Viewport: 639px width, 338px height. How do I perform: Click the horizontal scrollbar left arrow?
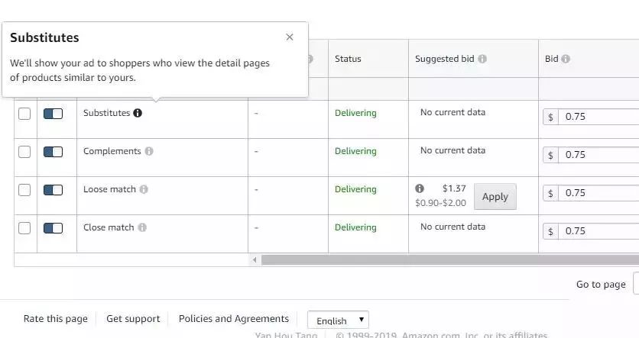coord(255,260)
